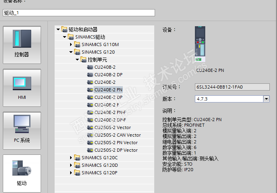The width and height of the screenshot is (277, 193).
Task: Expand the SINAMICS G120C folder
Action: point(71,158)
